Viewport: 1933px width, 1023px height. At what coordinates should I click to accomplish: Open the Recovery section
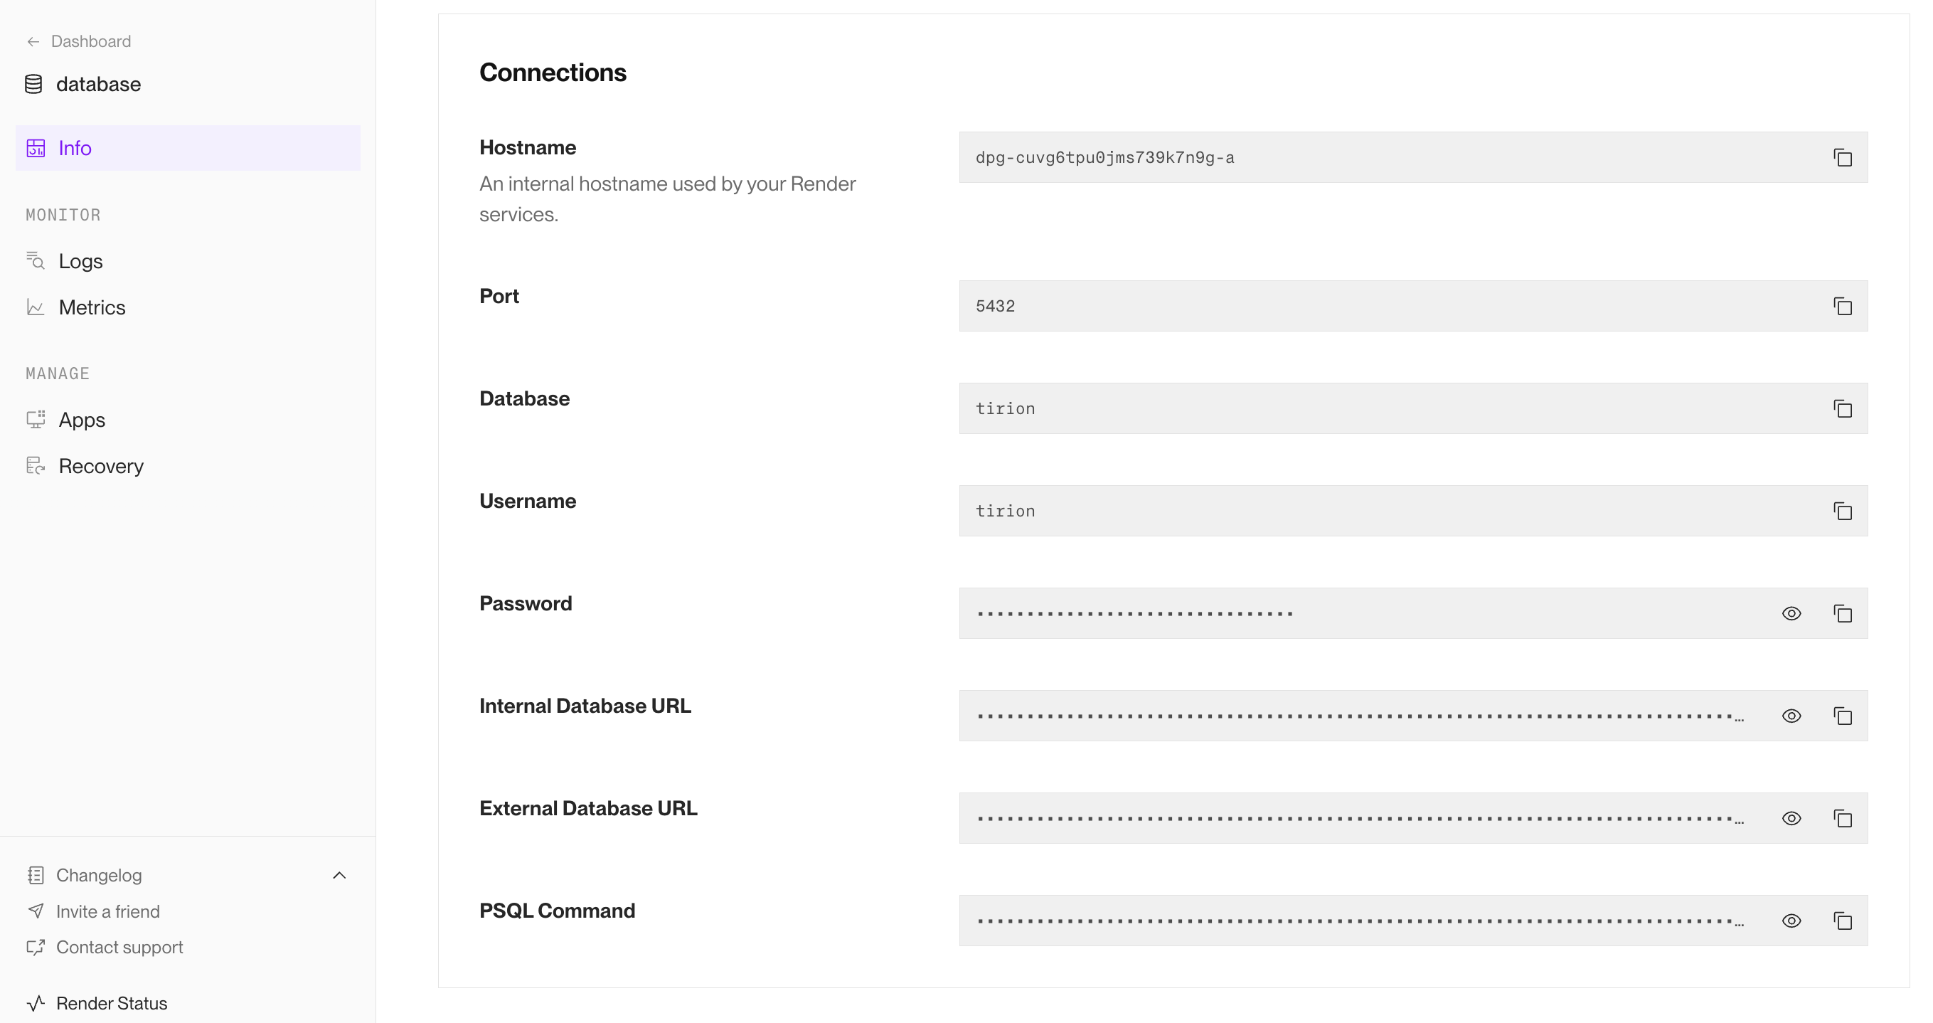[x=100, y=466]
